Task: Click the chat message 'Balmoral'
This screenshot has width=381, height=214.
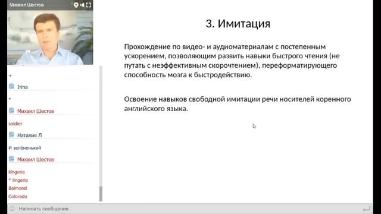Action: [x=18, y=188]
